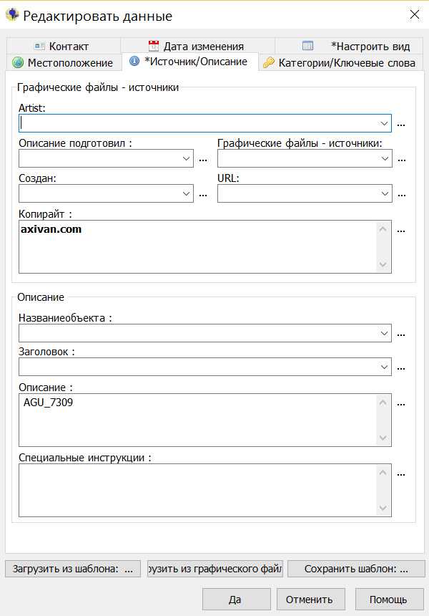Image resolution: width=429 pixels, height=616 pixels.
Task: Click the Загрузить из шаблона button
Action: 73,569
